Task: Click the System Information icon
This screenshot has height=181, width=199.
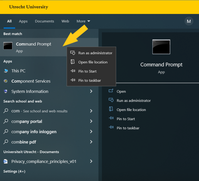Action: coord(6,91)
